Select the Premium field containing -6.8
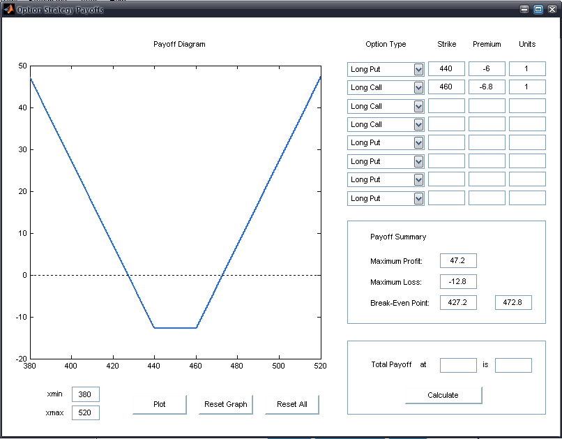562x439 pixels. click(487, 87)
